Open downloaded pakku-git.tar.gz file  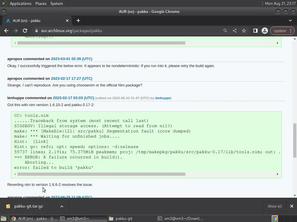click(28, 206)
